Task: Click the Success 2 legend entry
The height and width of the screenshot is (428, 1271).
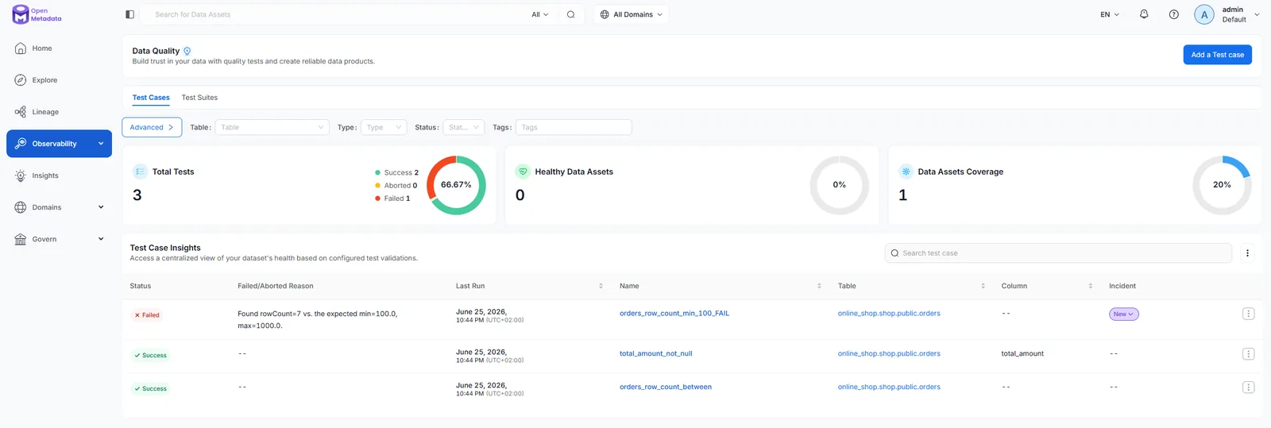Action: (396, 172)
